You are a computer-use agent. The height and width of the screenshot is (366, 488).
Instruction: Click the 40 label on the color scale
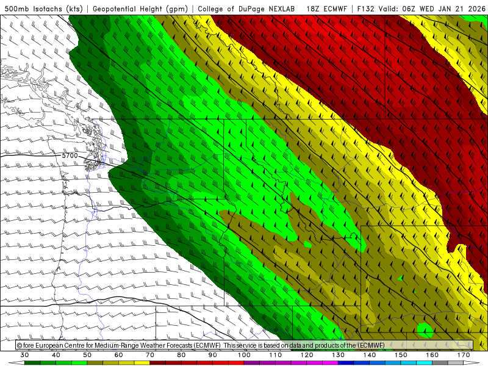pyautogui.click(x=56, y=355)
